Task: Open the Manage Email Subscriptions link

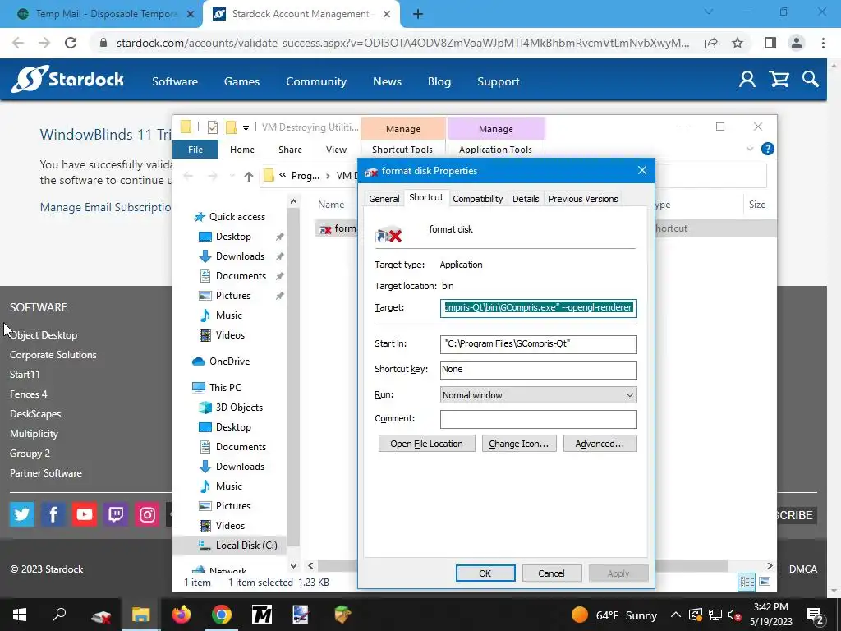Action: click(106, 207)
